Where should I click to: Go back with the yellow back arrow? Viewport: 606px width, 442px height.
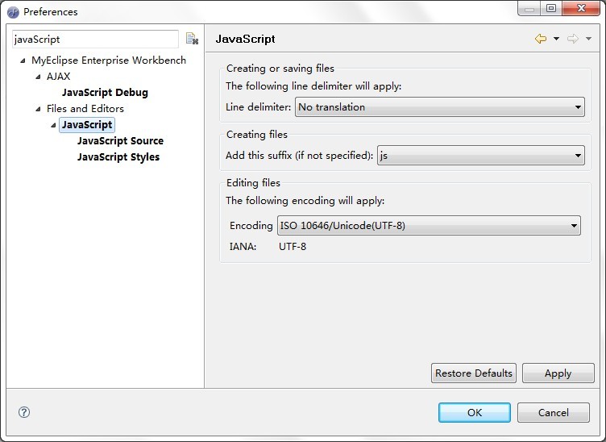click(x=541, y=39)
